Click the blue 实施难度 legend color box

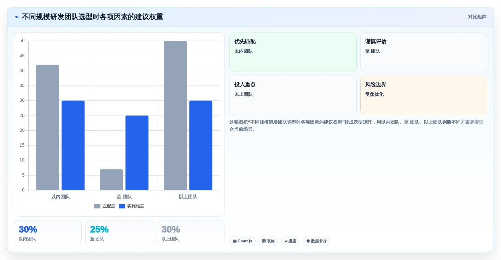tap(122, 206)
